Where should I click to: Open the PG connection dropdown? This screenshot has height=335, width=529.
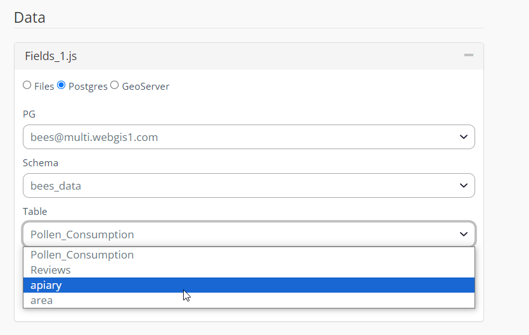click(x=248, y=137)
